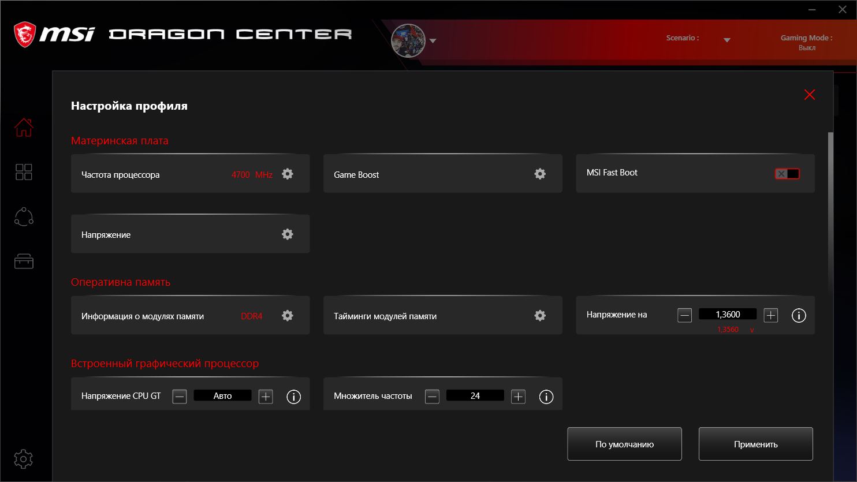Open the Напряжение gear settings
The width and height of the screenshot is (857, 482).
[288, 234]
